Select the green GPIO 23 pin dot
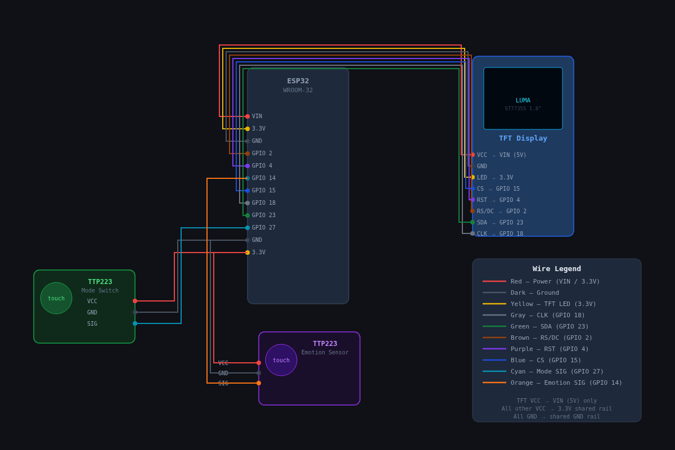The height and width of the screenshot is (450, 675). pos(247,215)
